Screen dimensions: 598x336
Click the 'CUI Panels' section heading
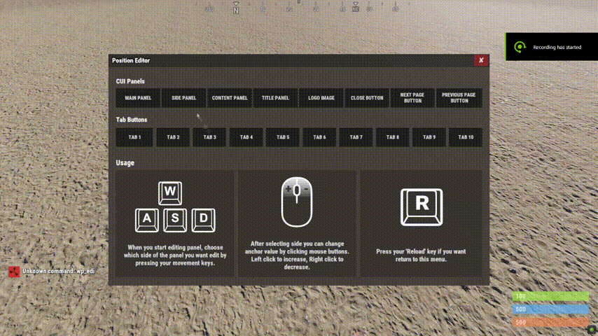click(130, 81)
